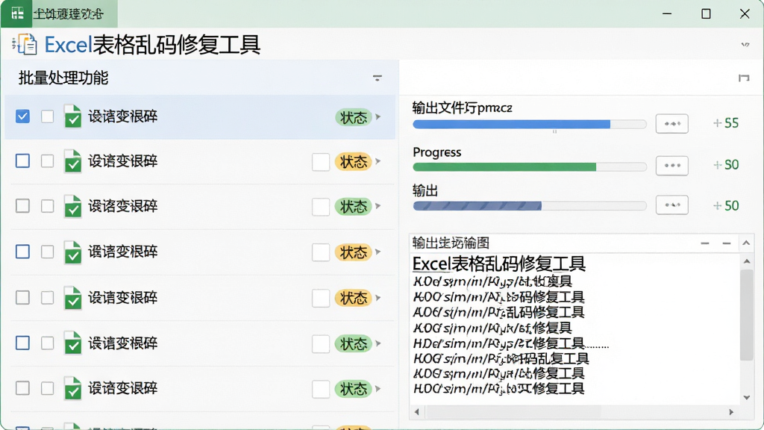Click the +50 value beside the 输出 bar

pyautogui.click(x=726, y=206)
